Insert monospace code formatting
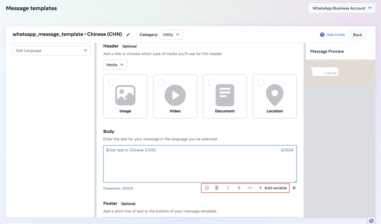381x224 pixels. click(250, 188)
